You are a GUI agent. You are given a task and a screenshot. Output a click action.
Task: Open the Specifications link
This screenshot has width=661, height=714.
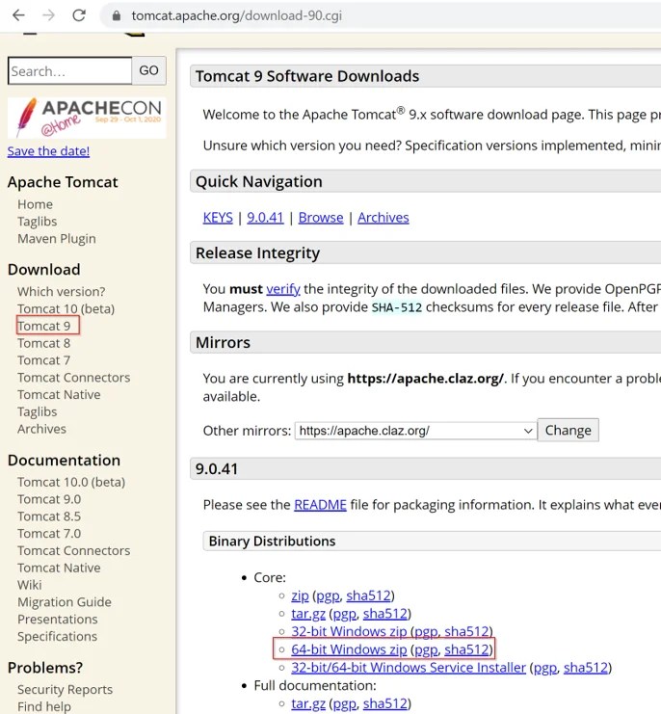coord(58,636)
